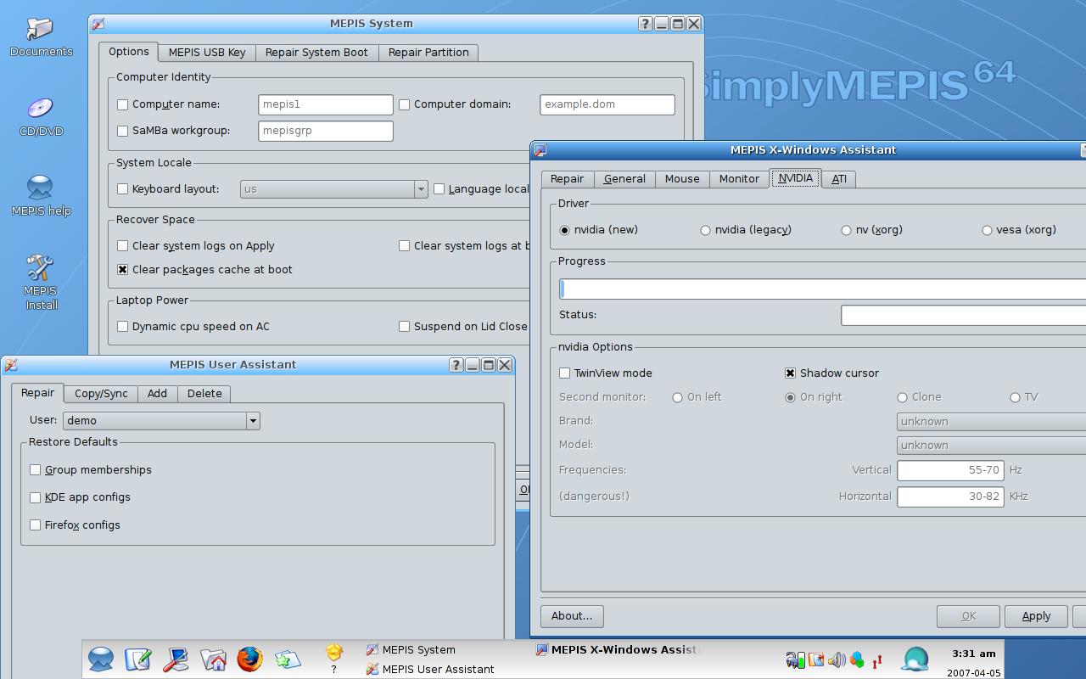Maximize the MEPIS User Assistant window
This screenshot has width=1086, height=679.
[489, 365]
